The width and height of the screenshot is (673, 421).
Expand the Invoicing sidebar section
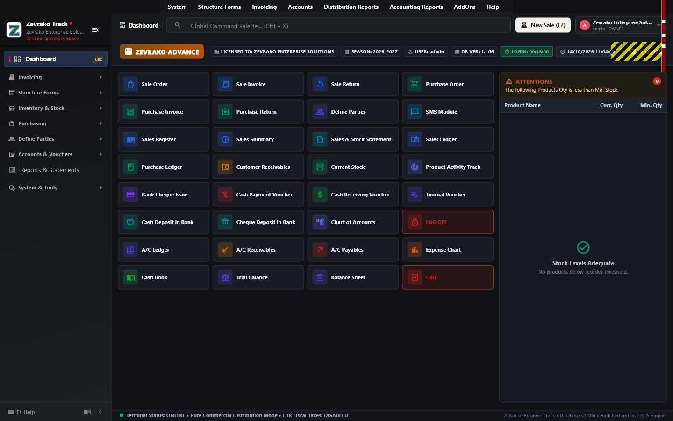[56, 77]
